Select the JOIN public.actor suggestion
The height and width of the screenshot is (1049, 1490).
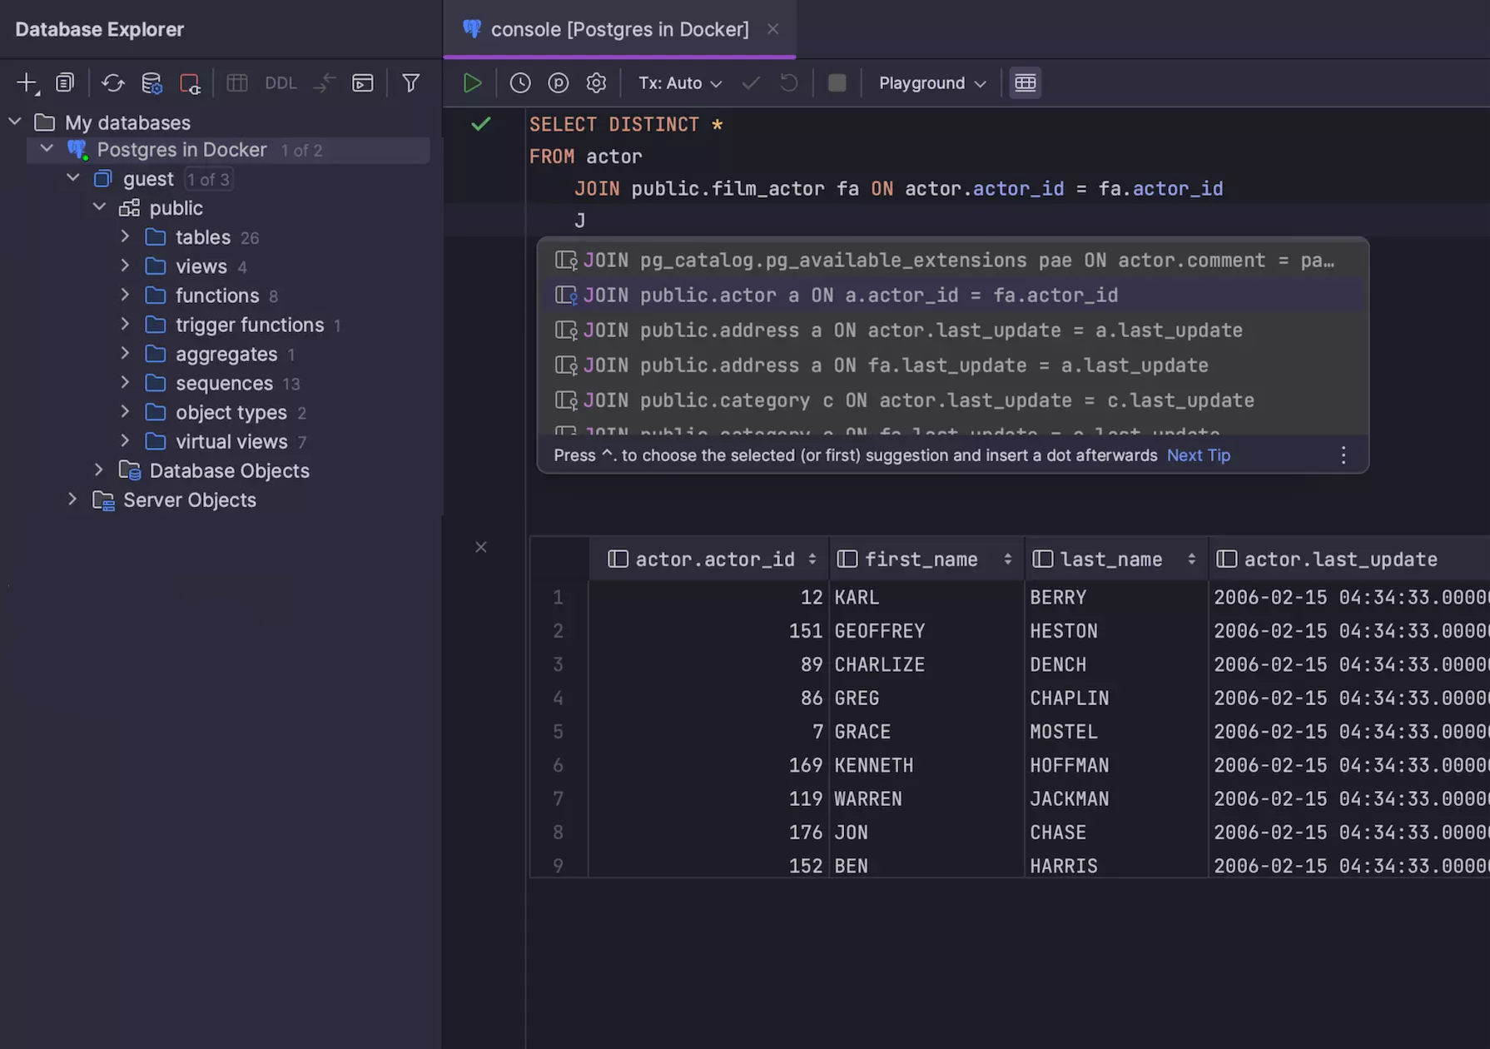coord(851,295)
